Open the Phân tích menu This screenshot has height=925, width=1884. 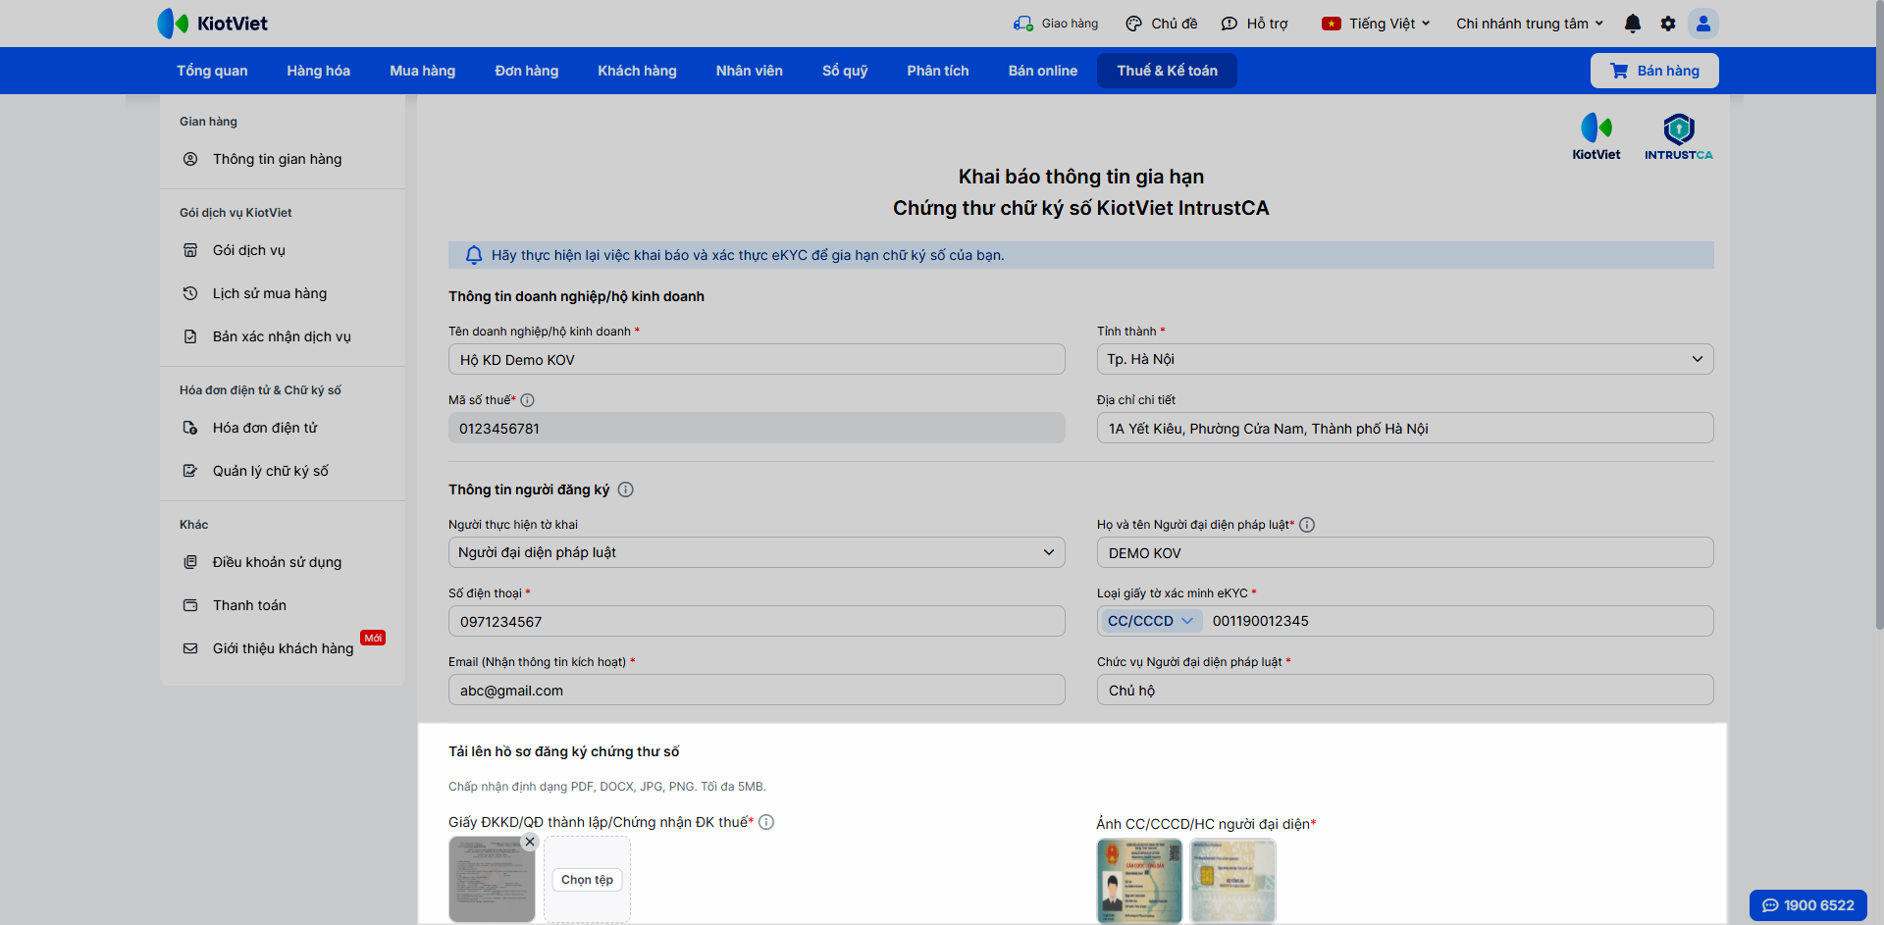[x=938, y=71]
